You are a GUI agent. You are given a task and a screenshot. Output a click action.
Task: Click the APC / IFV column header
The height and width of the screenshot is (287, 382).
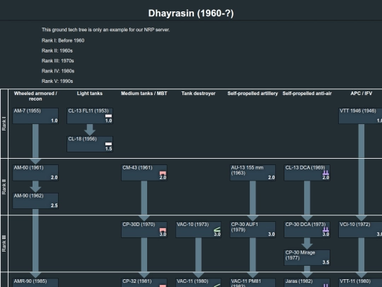pyautogui.click(x=361, y=94)
